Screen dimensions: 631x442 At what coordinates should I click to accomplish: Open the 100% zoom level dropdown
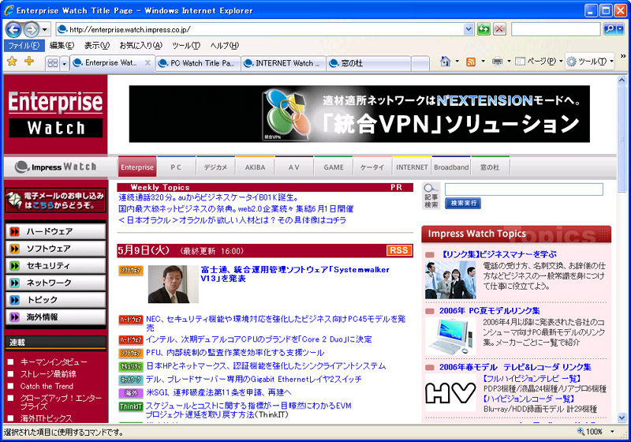(x=612, y=432)
